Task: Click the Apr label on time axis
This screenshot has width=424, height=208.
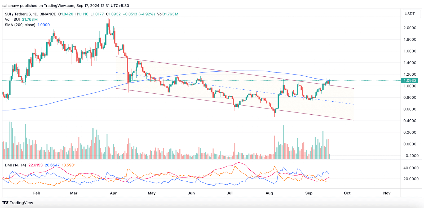Action: coord(113,193)
